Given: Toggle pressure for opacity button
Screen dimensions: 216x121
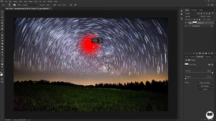Looking at the screenshot, I should coord(55,5).
